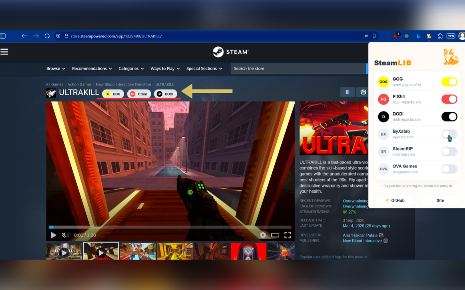Go back using the browser back arrow

[x=24, y=36]
